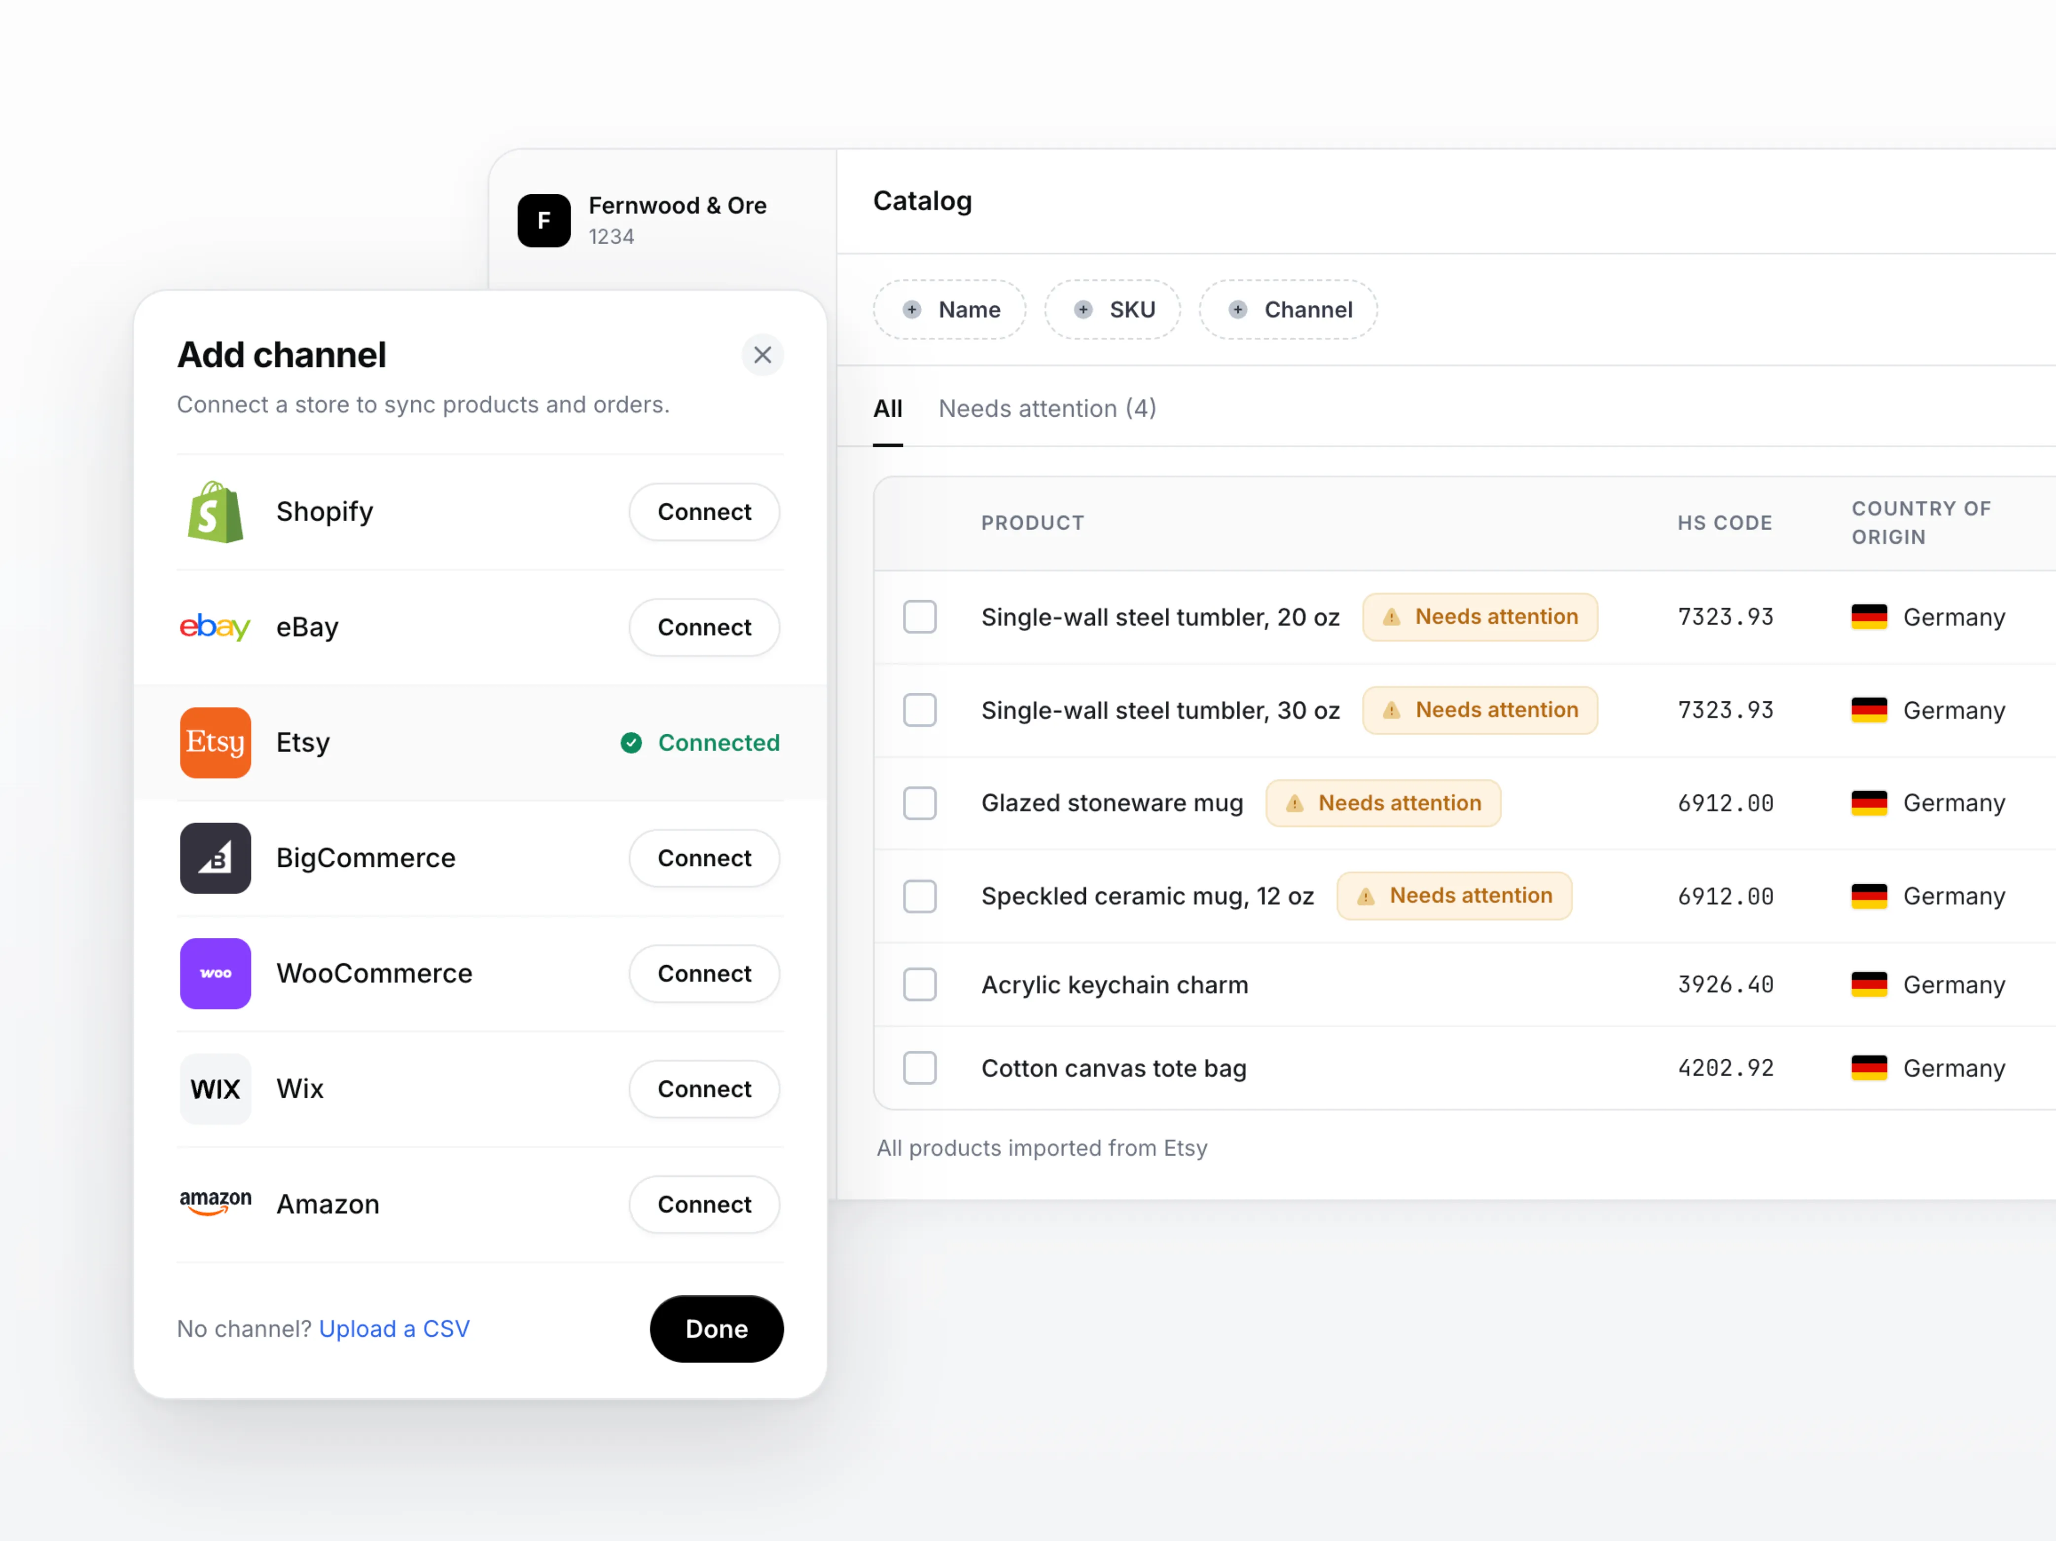Connect the Wix channel

click(x=705, y=1088)
